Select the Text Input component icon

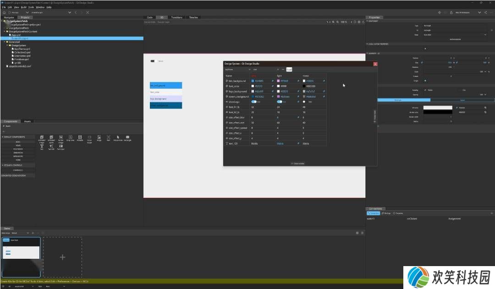(x=61, y=146)
